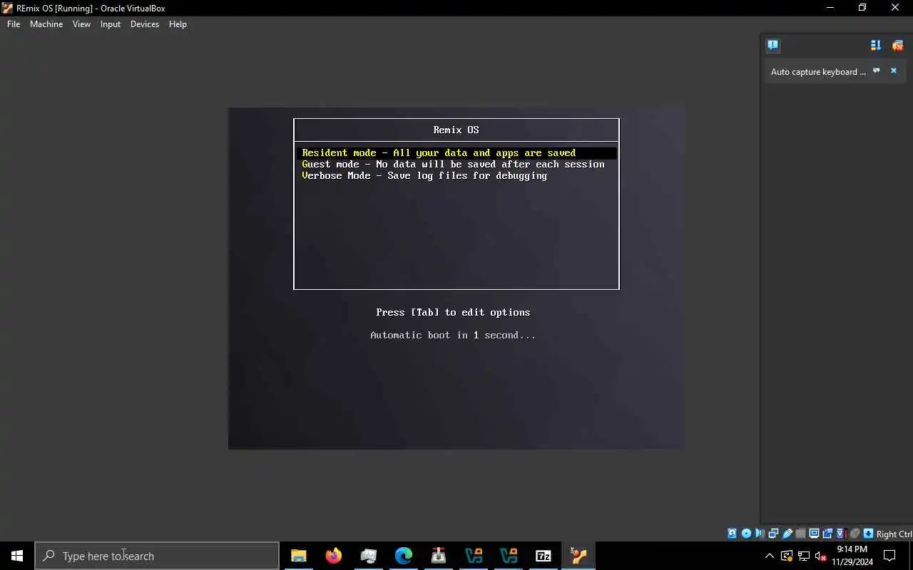
Task: Open Microsoft Edge from the taskbar
Action: coord(403,556)
